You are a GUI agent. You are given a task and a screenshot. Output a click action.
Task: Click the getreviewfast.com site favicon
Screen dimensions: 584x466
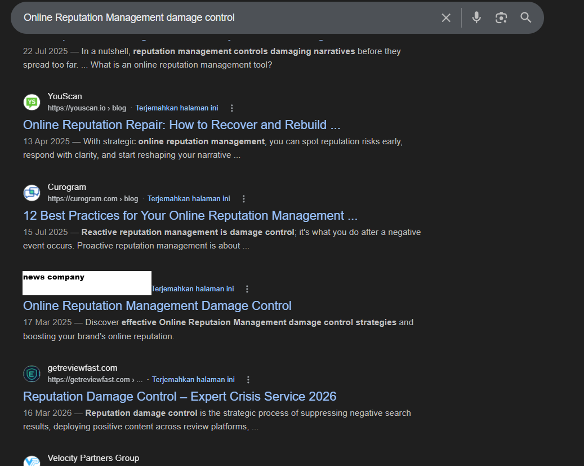(32, 374)
